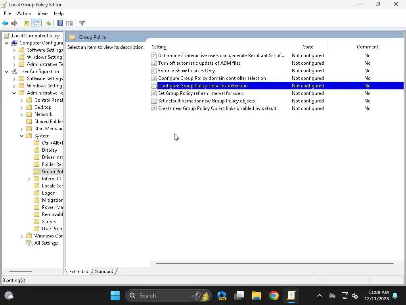The image size is (406, 305).
Task: Select the Scripts folder in tree
Action: 49,222
